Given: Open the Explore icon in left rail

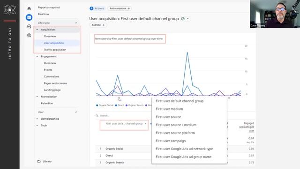Looking at the screenshot, I should tap(29, 26).
